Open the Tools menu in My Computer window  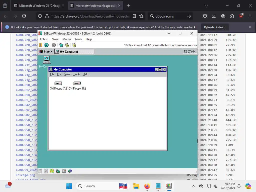click(x=76, y=74)
